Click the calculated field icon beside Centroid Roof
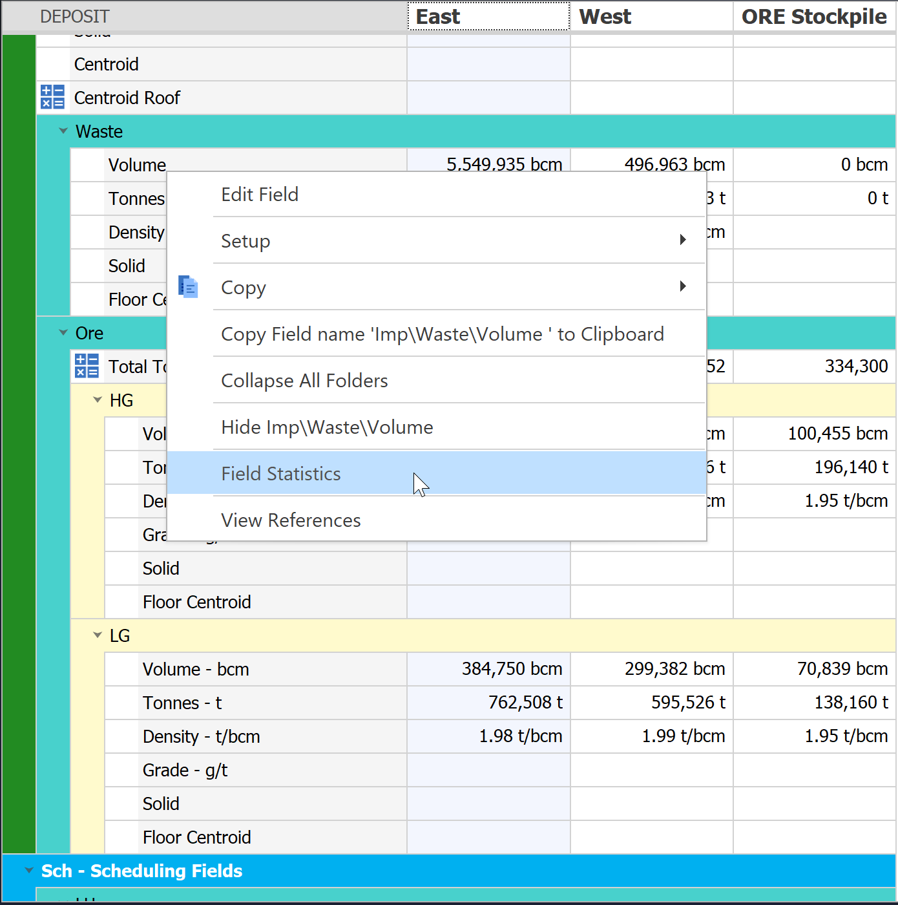Image resolution: width=898 pixels, height=905 pixels. pos(52,97)
